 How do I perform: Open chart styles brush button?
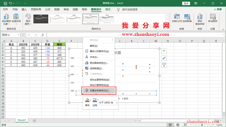pos(164,58)
